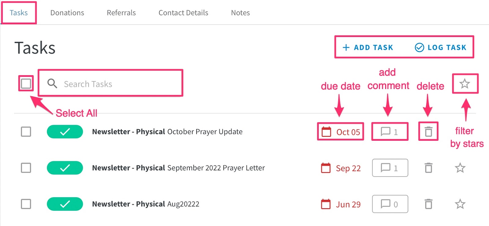Delete the Aug20222 newsletter task

[428, 204]
